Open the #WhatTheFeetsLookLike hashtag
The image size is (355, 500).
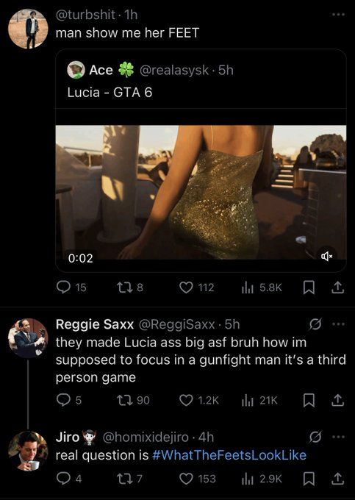[x=229, y=455]
